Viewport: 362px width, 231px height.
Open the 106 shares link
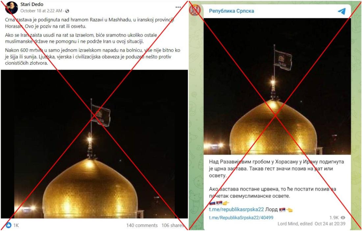point(172,225)
